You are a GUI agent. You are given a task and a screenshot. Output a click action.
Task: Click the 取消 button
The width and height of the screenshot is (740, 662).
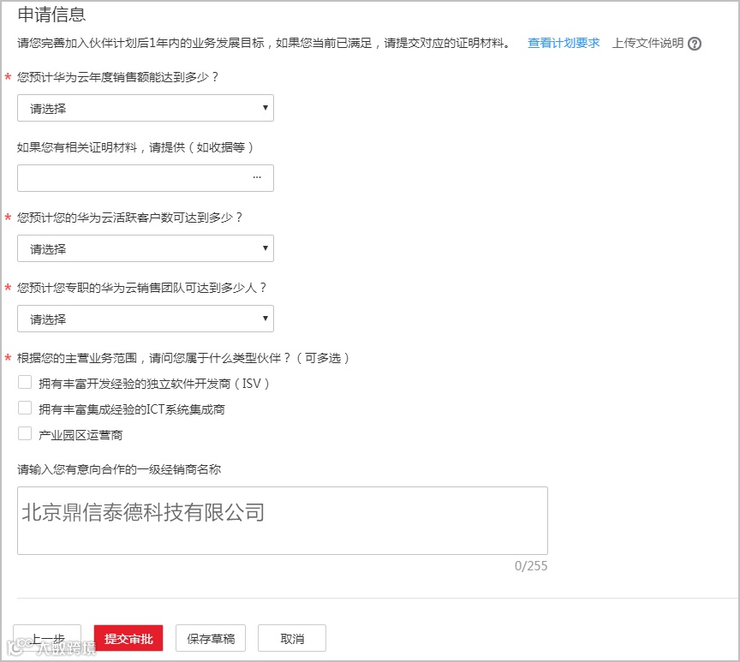[292, 638]
